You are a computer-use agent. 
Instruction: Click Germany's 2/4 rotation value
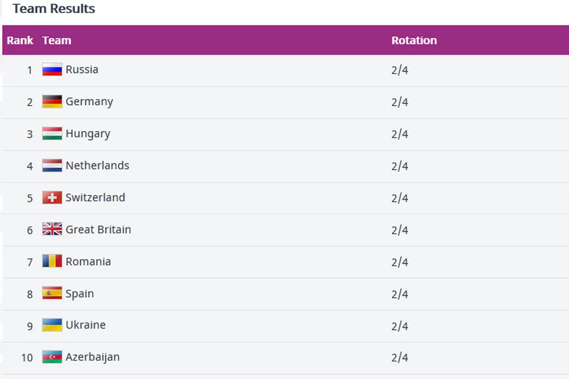point(399,102)
